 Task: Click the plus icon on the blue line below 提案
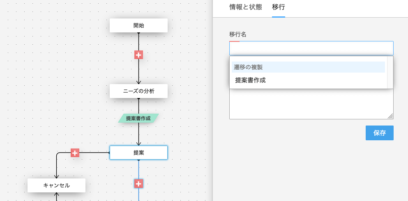pos(138,184)
